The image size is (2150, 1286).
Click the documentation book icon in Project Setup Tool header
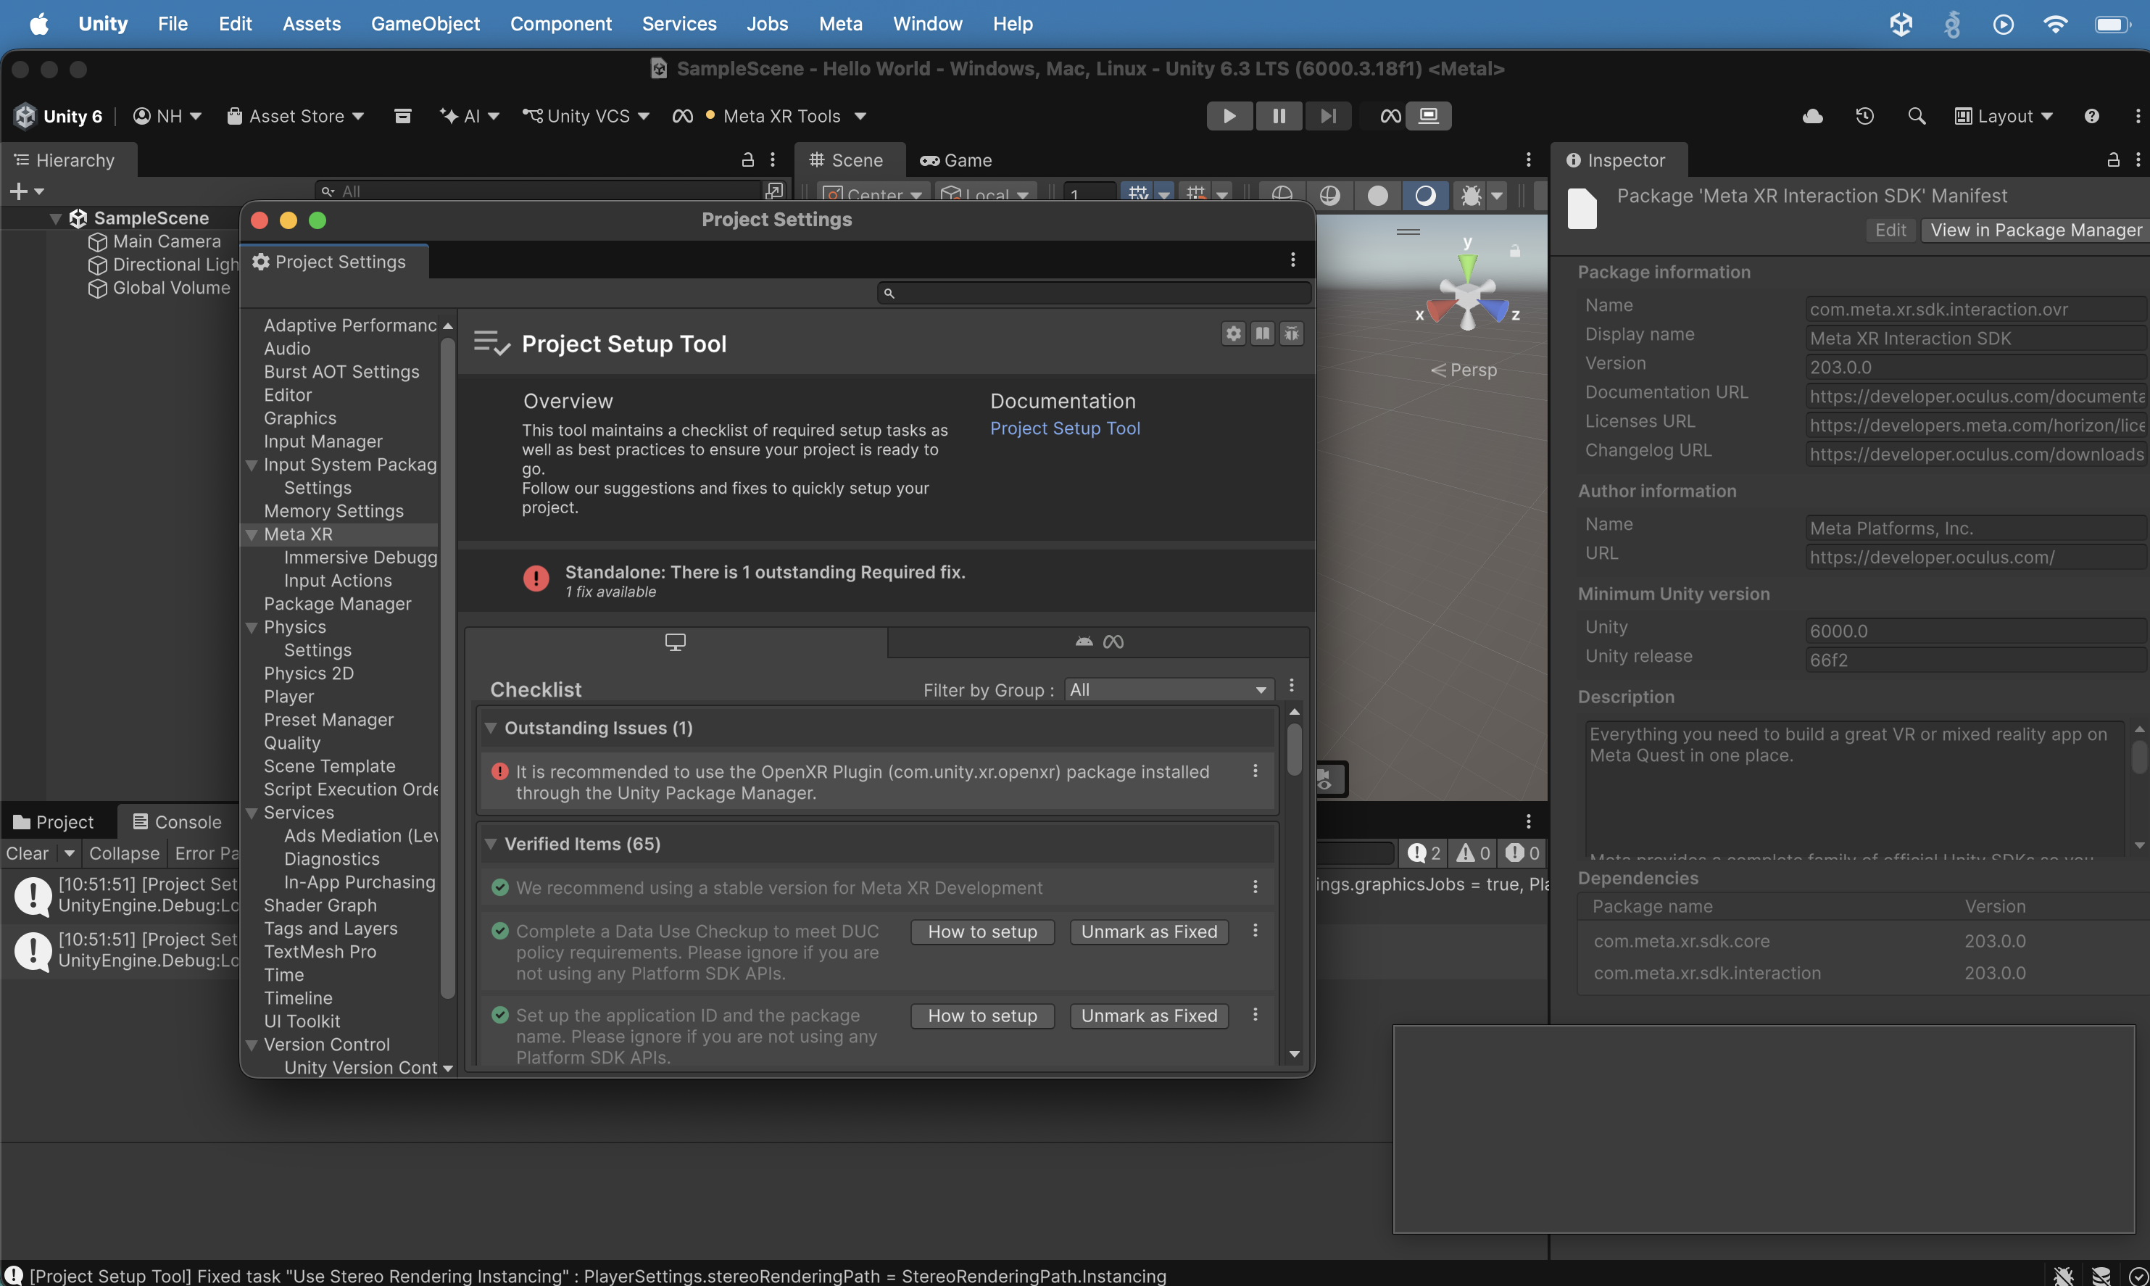1263,333
